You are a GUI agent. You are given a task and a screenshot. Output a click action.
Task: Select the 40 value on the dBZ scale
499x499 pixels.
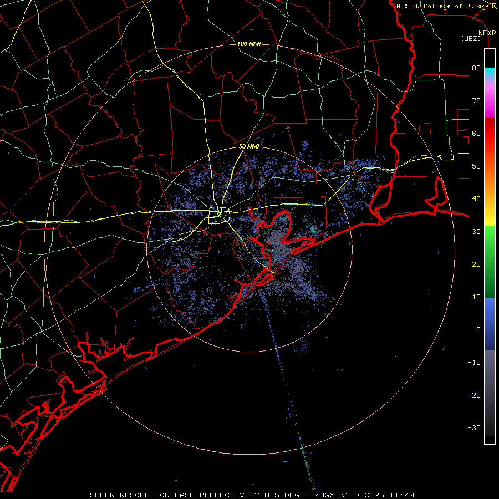pos(476,199)
